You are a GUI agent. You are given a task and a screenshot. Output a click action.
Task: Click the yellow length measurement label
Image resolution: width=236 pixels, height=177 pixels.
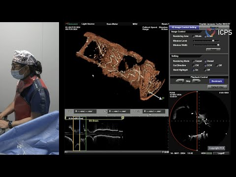tap(93, 121)
